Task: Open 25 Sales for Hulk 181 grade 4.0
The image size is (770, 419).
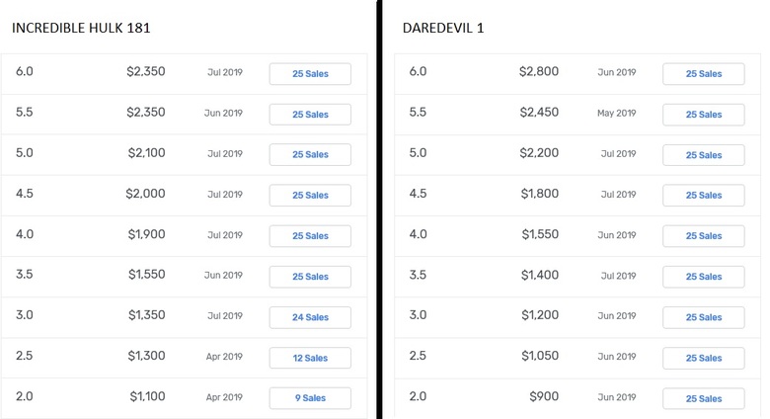Action: pos(310,236)
